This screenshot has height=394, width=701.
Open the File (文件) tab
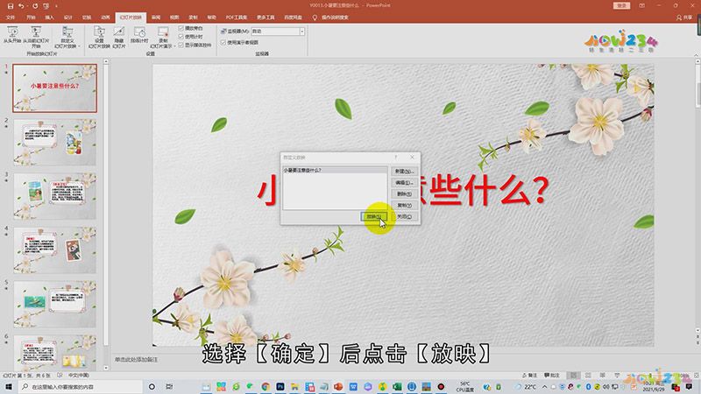(11, 18)
